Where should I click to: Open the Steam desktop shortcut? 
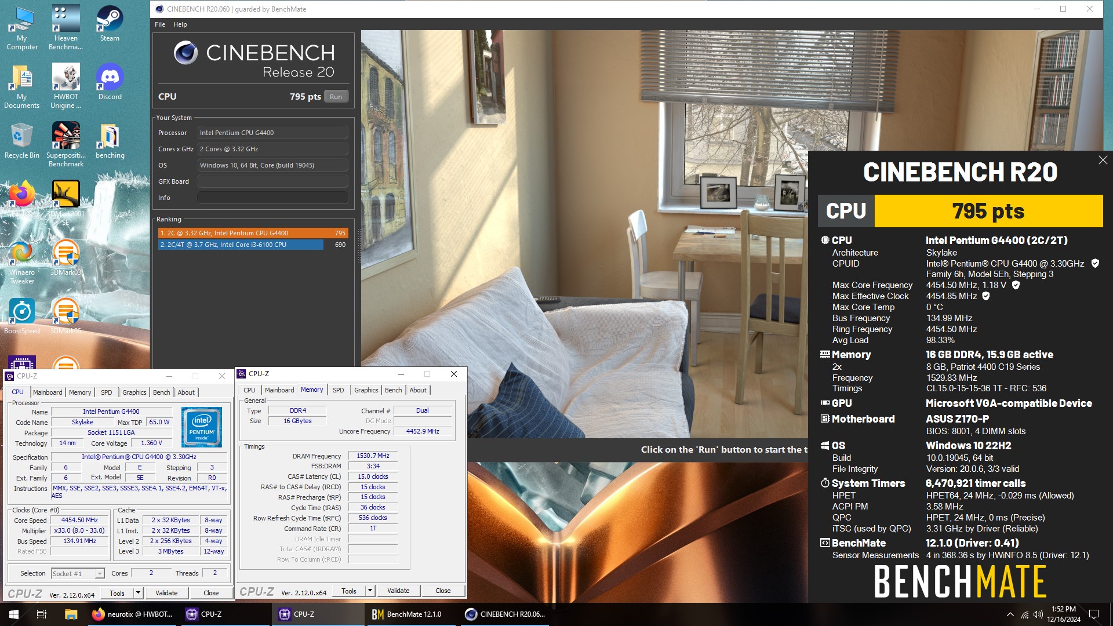110,24
